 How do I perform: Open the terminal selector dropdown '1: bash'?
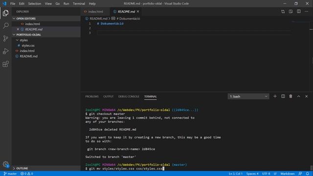(248, 96)
